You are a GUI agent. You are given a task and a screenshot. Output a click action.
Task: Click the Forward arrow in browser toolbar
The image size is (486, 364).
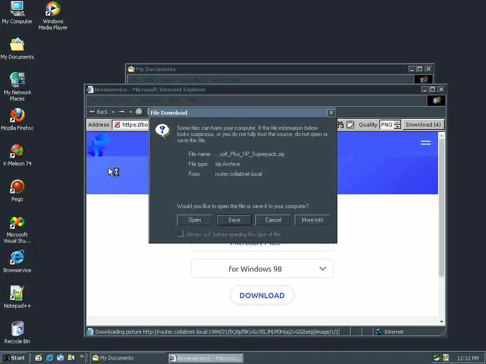122,112
